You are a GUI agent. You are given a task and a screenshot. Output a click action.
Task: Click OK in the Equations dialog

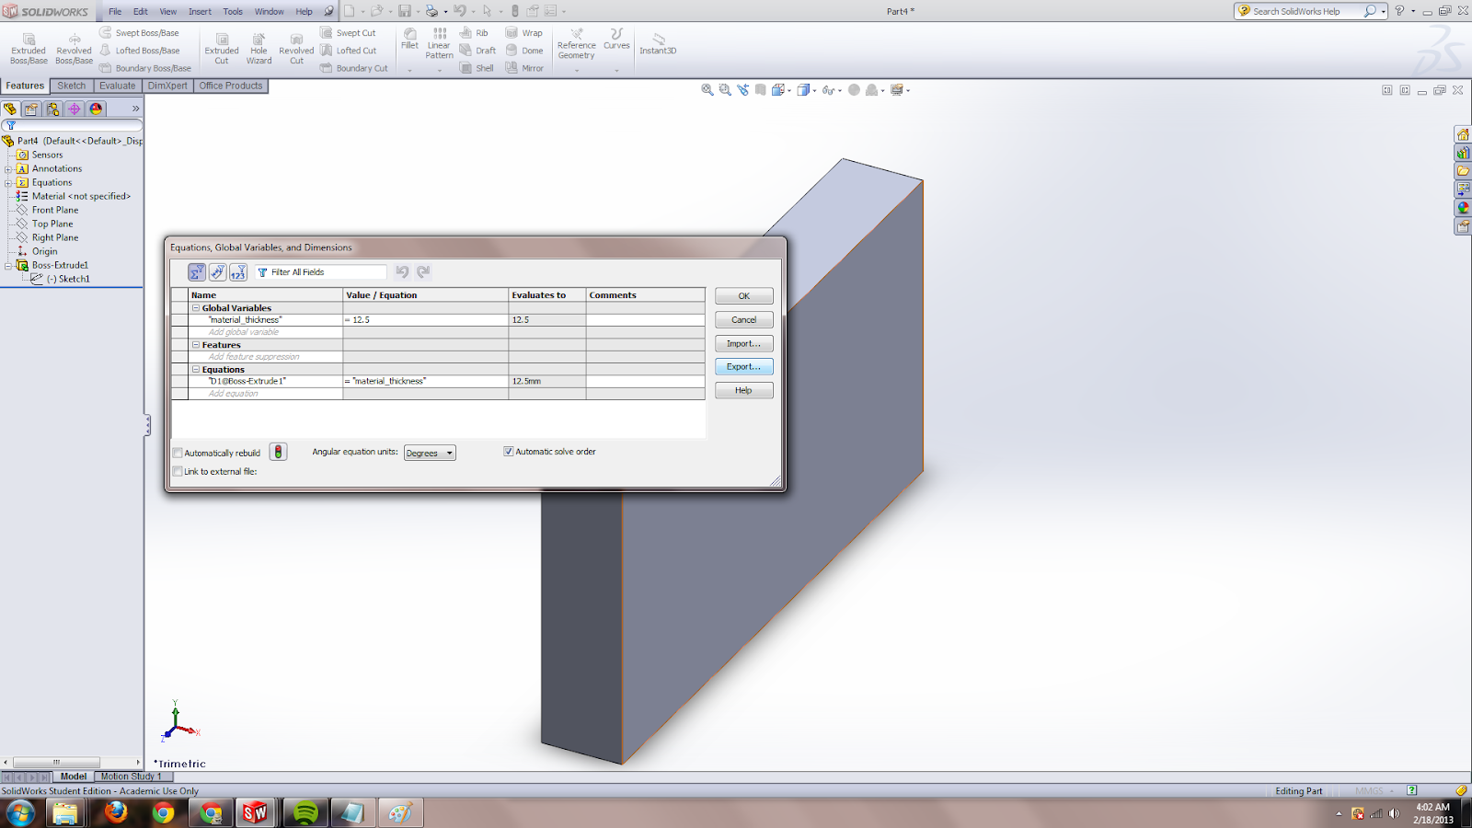pos(744,296)
